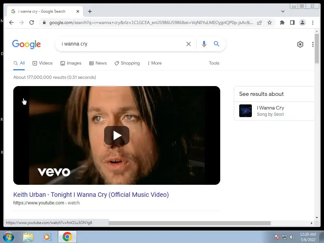324x243 pixels.
Task: Submit search with magnifier icon
Action: (216, 44)
